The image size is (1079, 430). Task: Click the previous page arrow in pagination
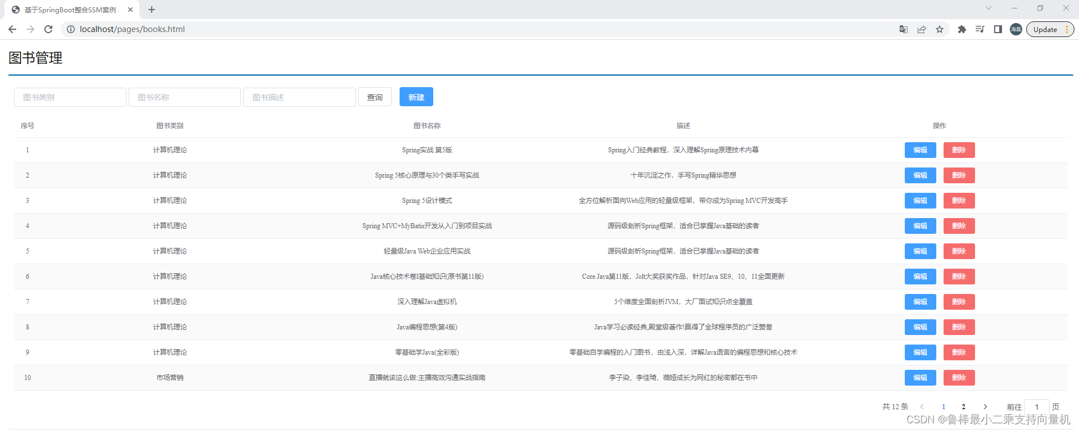(922, 406)
